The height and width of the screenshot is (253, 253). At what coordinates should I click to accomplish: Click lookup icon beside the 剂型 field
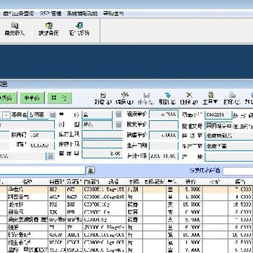(119, 124)
